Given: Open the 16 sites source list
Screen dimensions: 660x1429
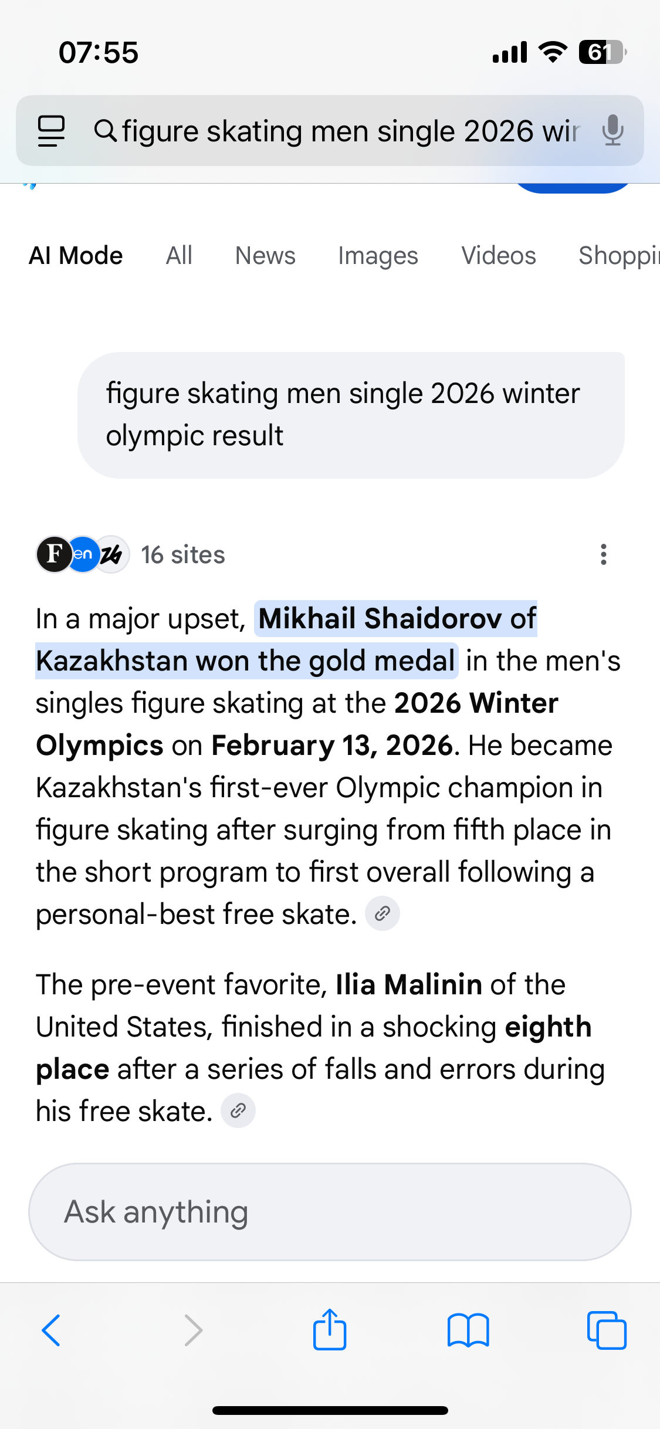Looking at the screenshot, I should tap(182, 554).
